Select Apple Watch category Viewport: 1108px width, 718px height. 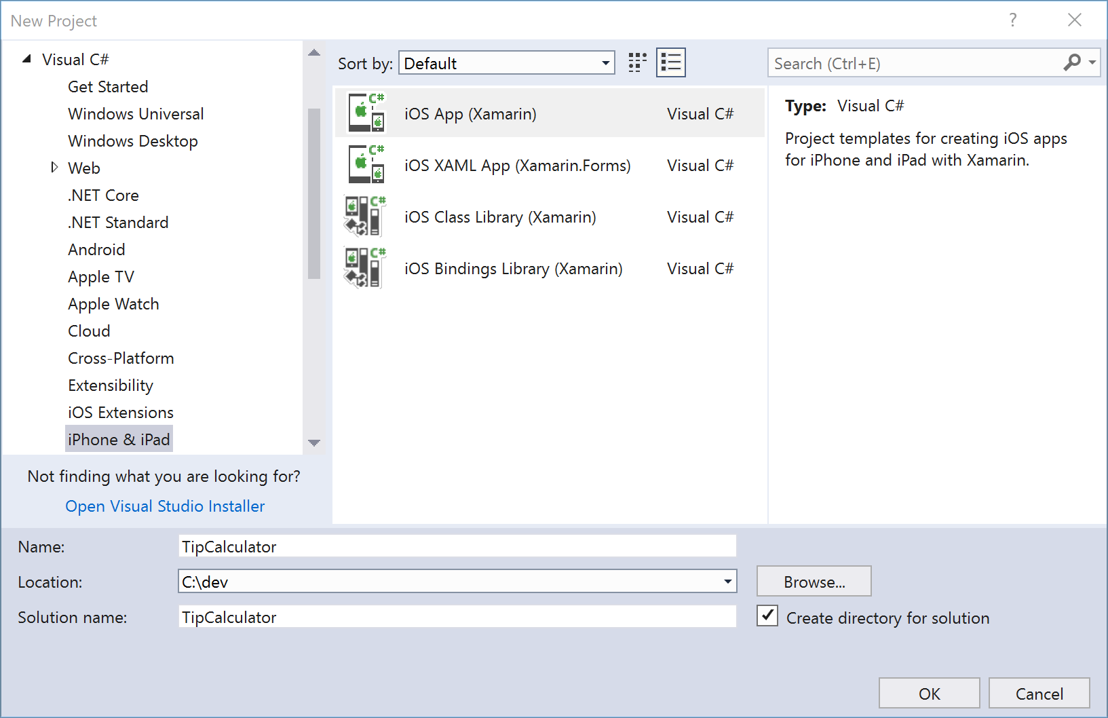coord(113,304)
